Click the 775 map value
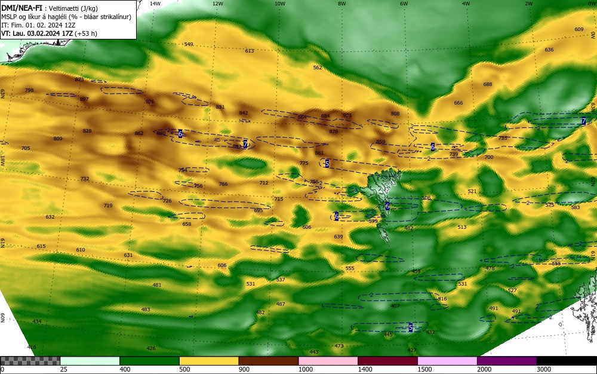Screen dimensions: 597x374 point(304,163)
